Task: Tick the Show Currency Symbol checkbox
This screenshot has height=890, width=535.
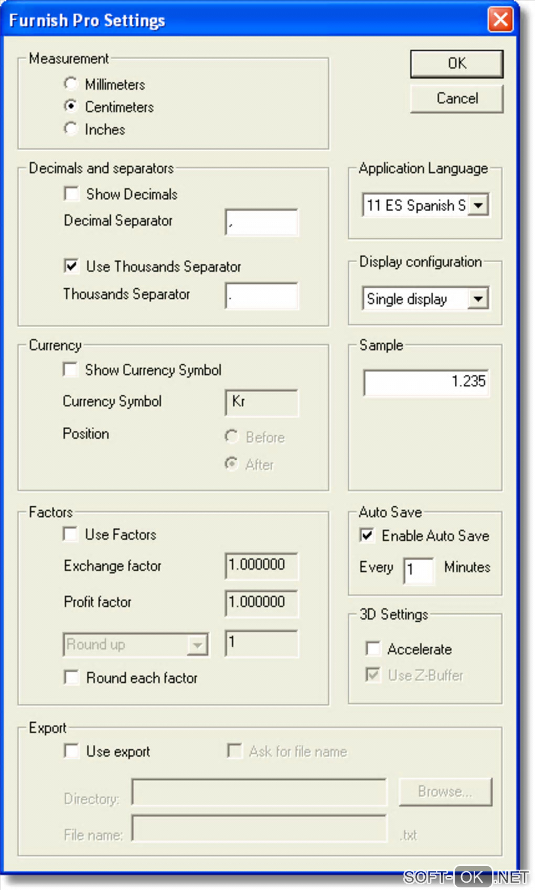Action: (x=70, y=370)
